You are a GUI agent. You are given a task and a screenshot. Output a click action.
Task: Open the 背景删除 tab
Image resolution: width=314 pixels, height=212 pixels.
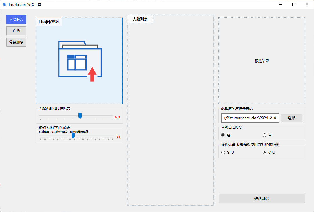click(x=16, y=42)
